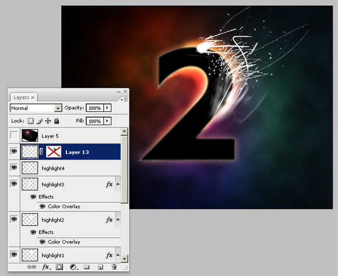Lock all with padlock icon

tap(57, 121)
